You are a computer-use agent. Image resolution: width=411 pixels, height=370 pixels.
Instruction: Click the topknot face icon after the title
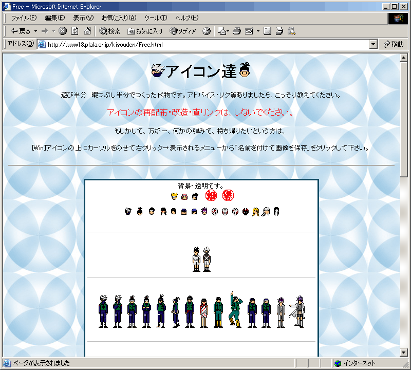point(245,70)
